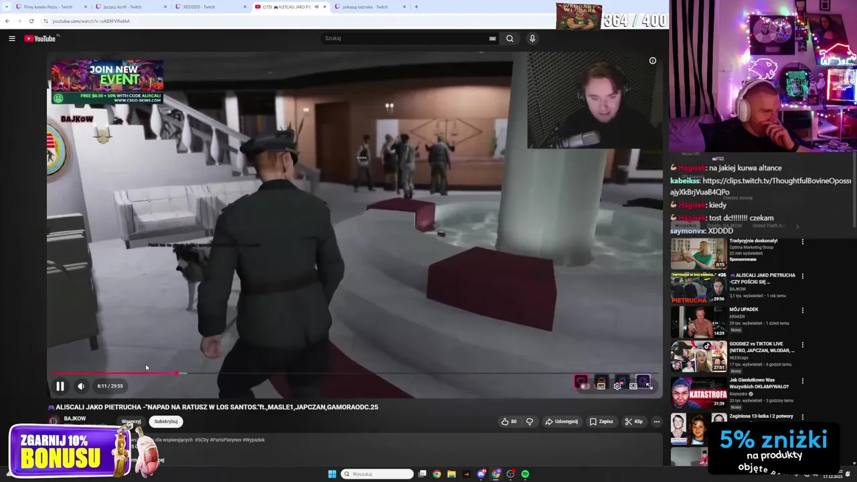Screen dimensions: 857x482
Task: Click the #5City hashtag in the description
Action: 202,440
